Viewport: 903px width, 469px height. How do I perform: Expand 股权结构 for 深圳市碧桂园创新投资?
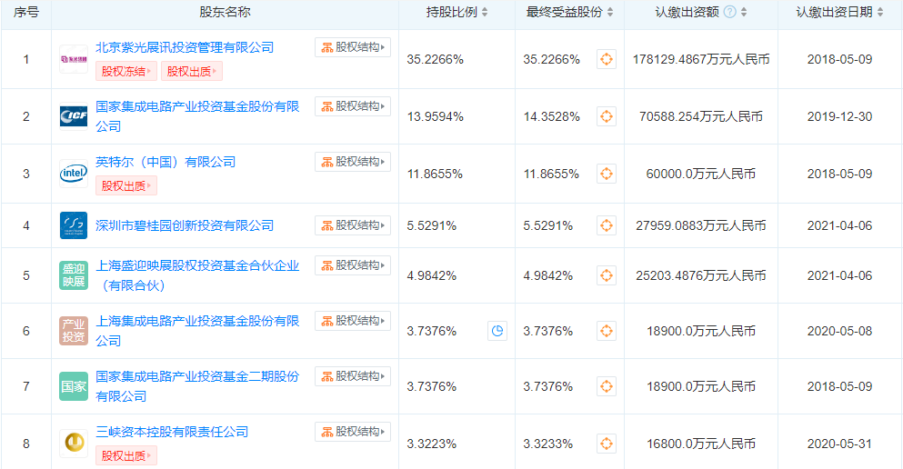click(353, 225)
